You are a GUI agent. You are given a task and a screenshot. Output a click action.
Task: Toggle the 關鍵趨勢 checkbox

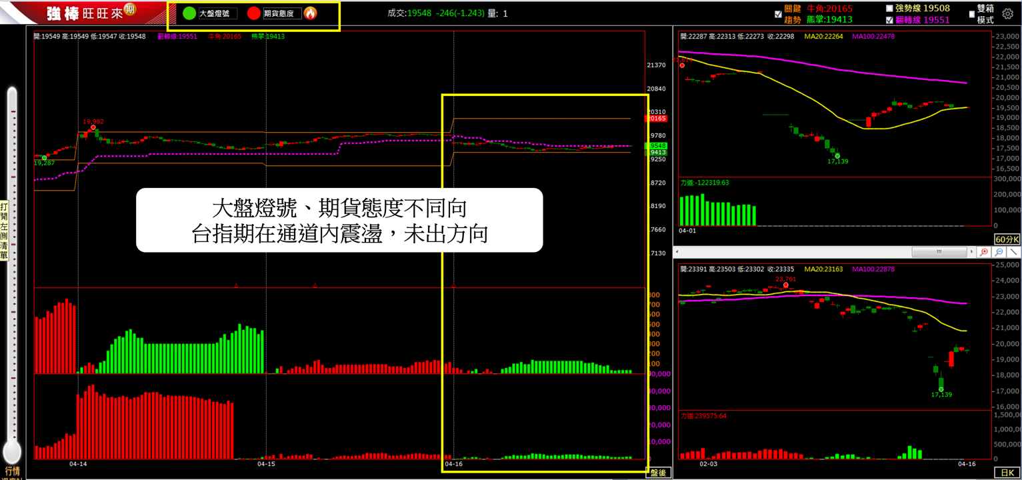coord(778,14)
